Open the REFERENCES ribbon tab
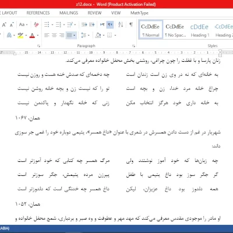 point(38,13)
